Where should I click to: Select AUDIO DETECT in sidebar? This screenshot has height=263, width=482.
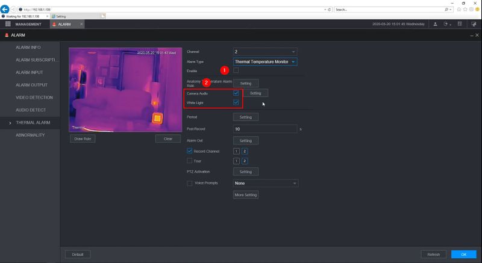click(31, 110)
